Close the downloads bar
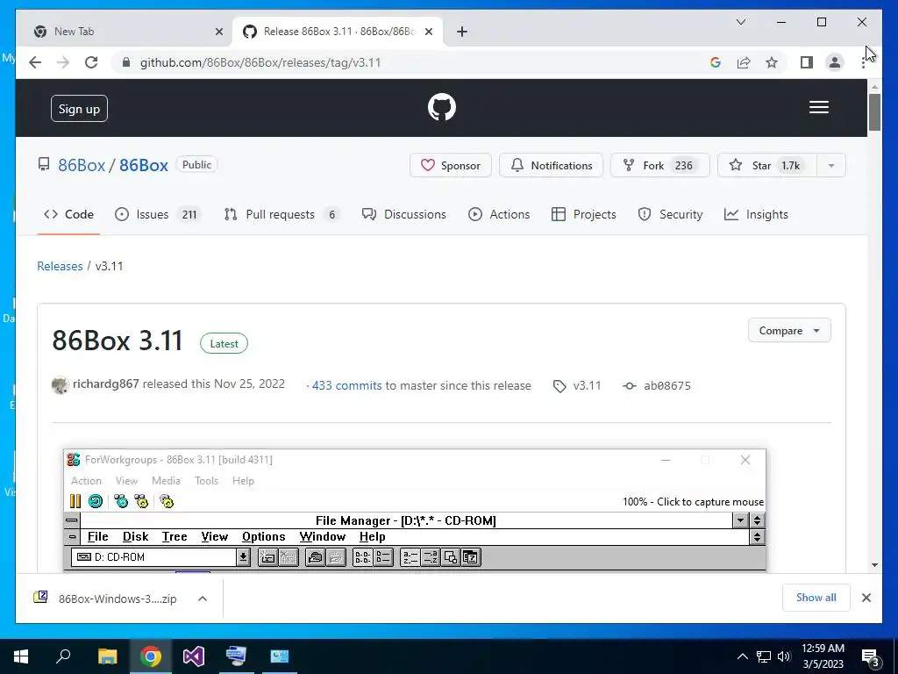This screenshot has width=898, height=674. click(866, 598)
